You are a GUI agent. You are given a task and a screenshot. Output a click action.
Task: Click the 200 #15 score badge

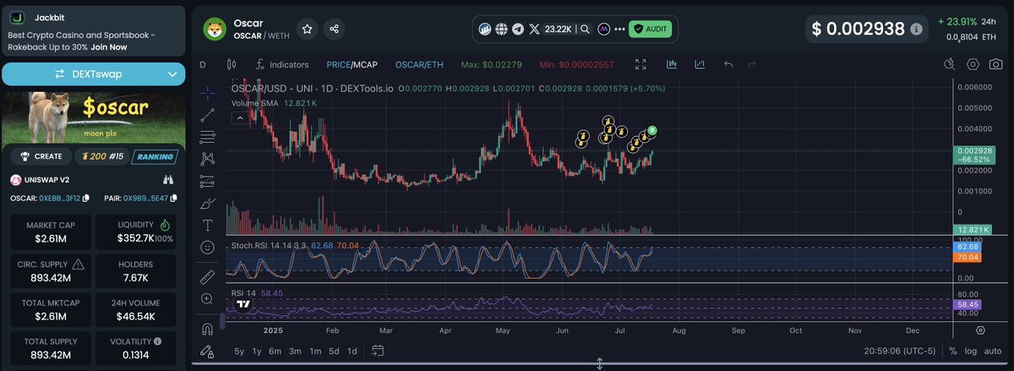101,156
